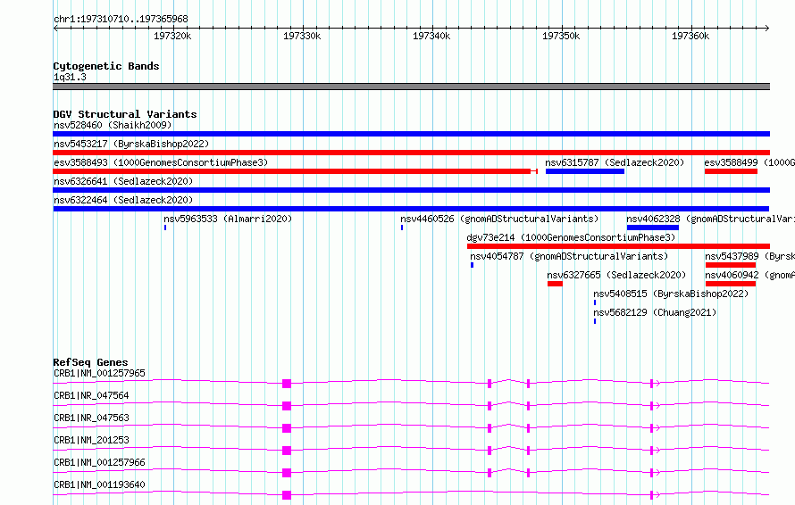Click the 197360k ruler label
Viewport: 795px width, 505px height.
coord(690,36)
